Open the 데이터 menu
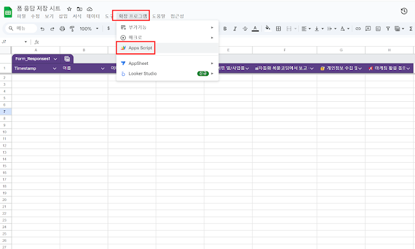 pyautogui.click(x=93, y=16)
